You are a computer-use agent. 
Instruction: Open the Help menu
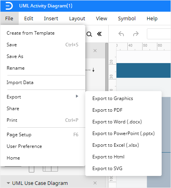pyautogui.click(x=152, y=18)
